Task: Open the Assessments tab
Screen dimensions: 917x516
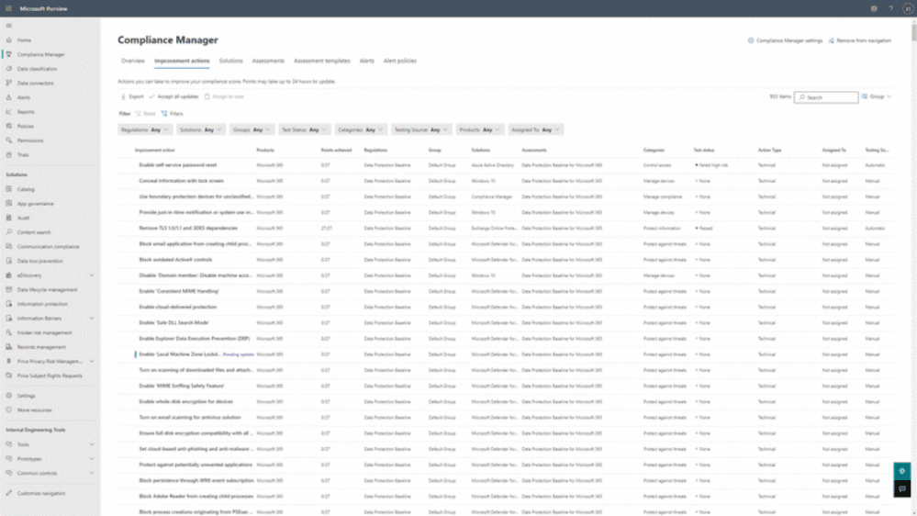Action: tap(268, 61)
